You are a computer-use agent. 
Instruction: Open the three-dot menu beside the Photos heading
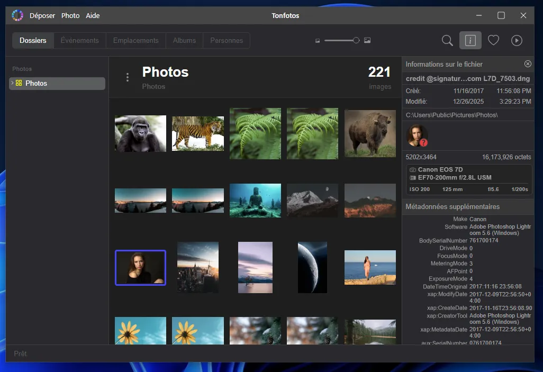(x=128, y=76)
